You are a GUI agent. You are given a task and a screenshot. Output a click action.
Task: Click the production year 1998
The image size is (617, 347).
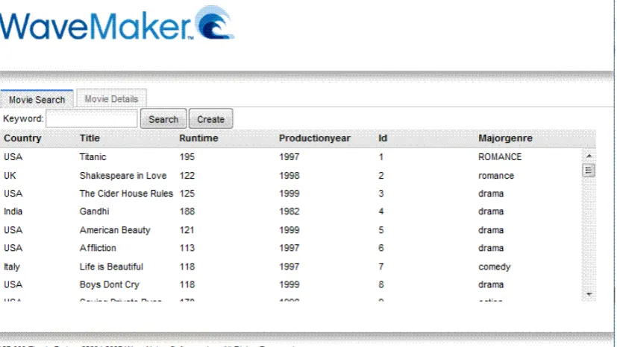click(x=289, y=176)
